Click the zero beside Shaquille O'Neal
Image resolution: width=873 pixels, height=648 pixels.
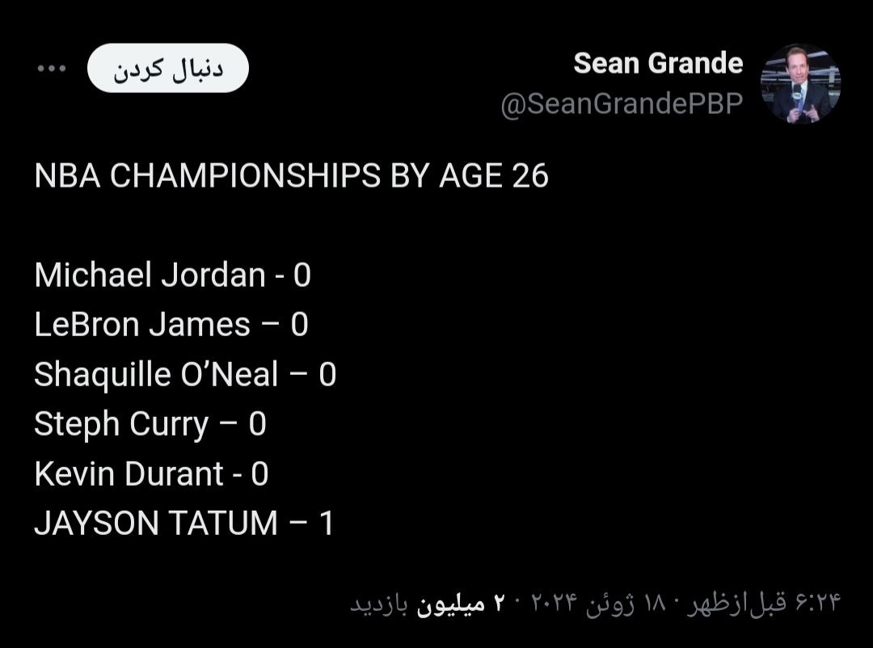[327, 375]
